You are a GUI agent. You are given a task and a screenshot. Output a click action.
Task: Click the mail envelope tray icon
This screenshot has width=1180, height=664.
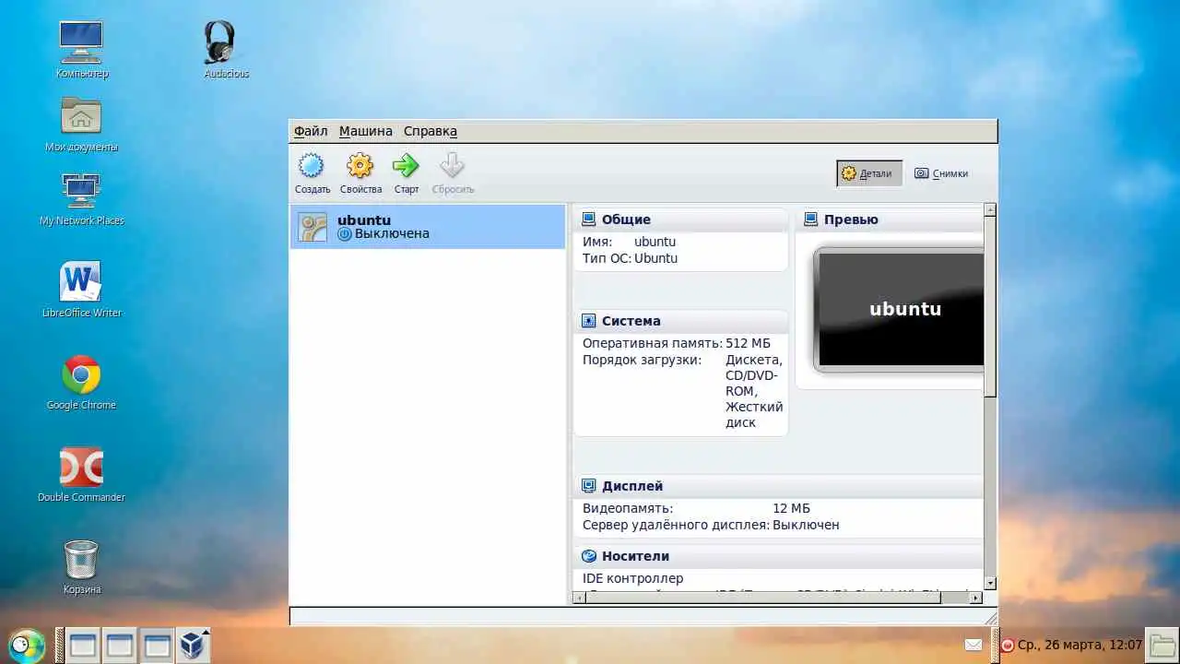(x=973, y=645)
